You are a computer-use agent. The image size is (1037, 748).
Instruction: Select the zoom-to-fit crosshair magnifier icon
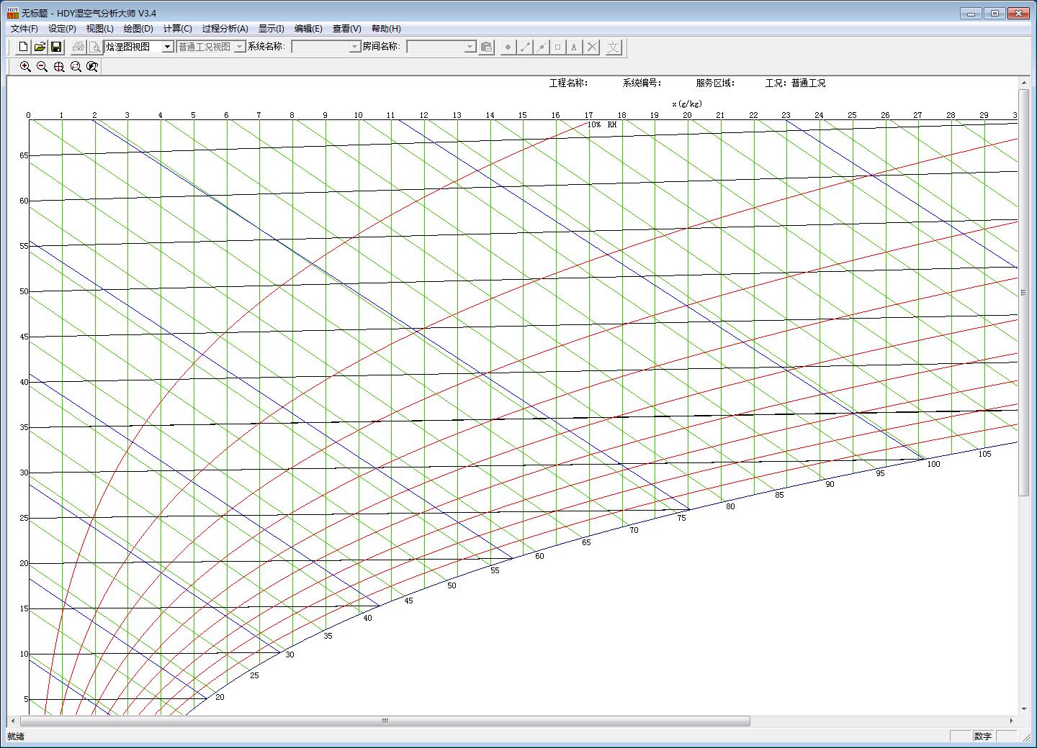[x=59, y=67]
